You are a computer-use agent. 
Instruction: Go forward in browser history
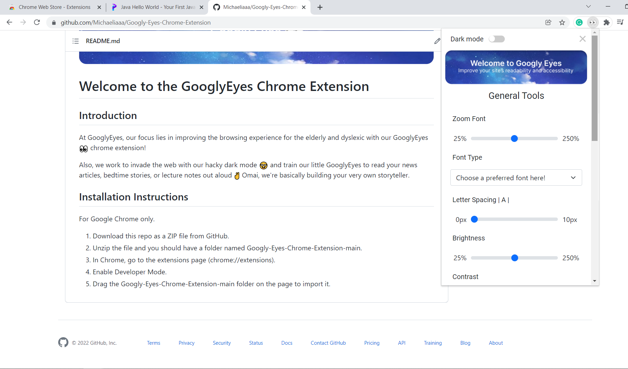(23, 22)
